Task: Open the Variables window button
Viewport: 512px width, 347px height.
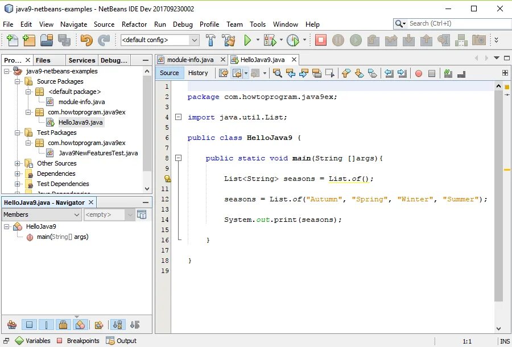Action: pyautogui.click(x=33, y=341)
